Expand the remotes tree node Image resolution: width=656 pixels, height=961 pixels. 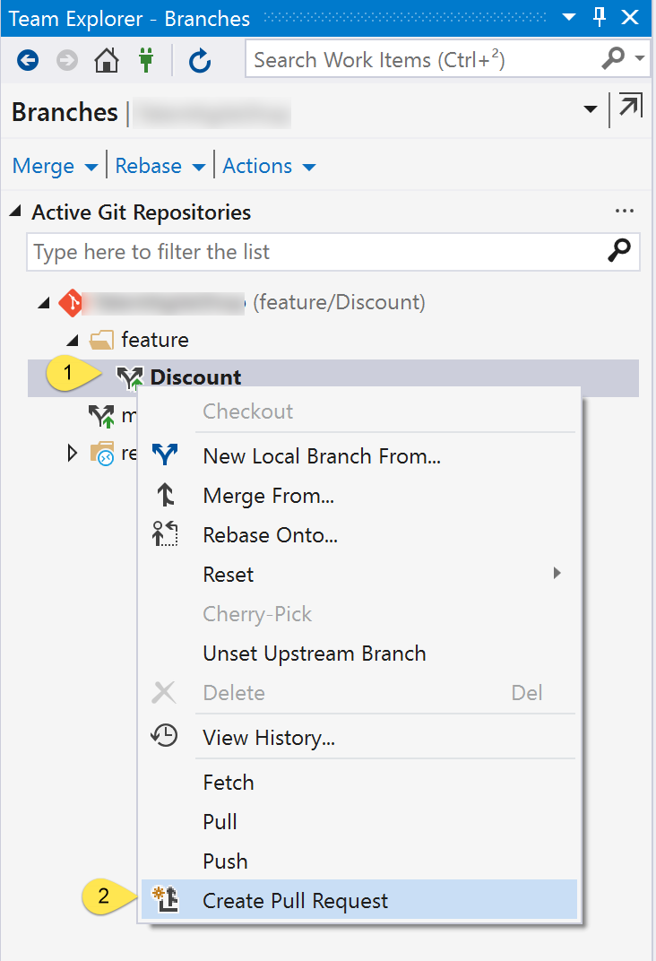(73, 453)
